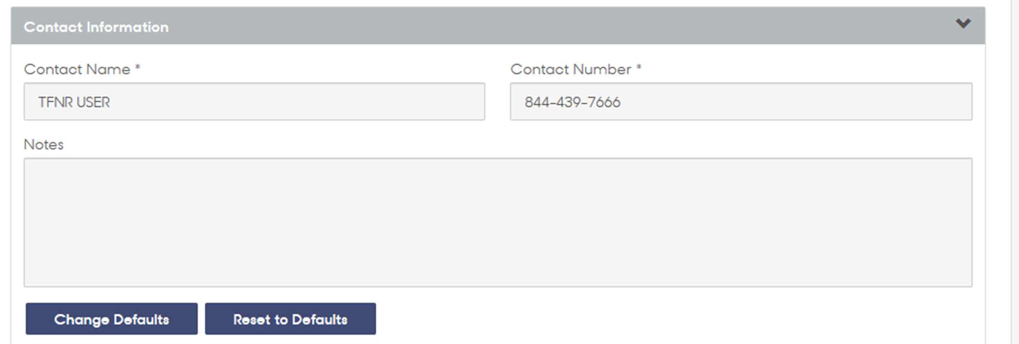Click the Contact Name label

click(x=77, y=69)
